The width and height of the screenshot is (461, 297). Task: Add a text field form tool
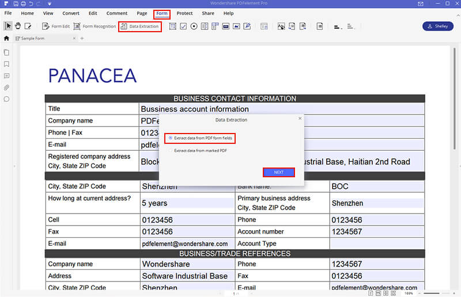pos(172,26)
